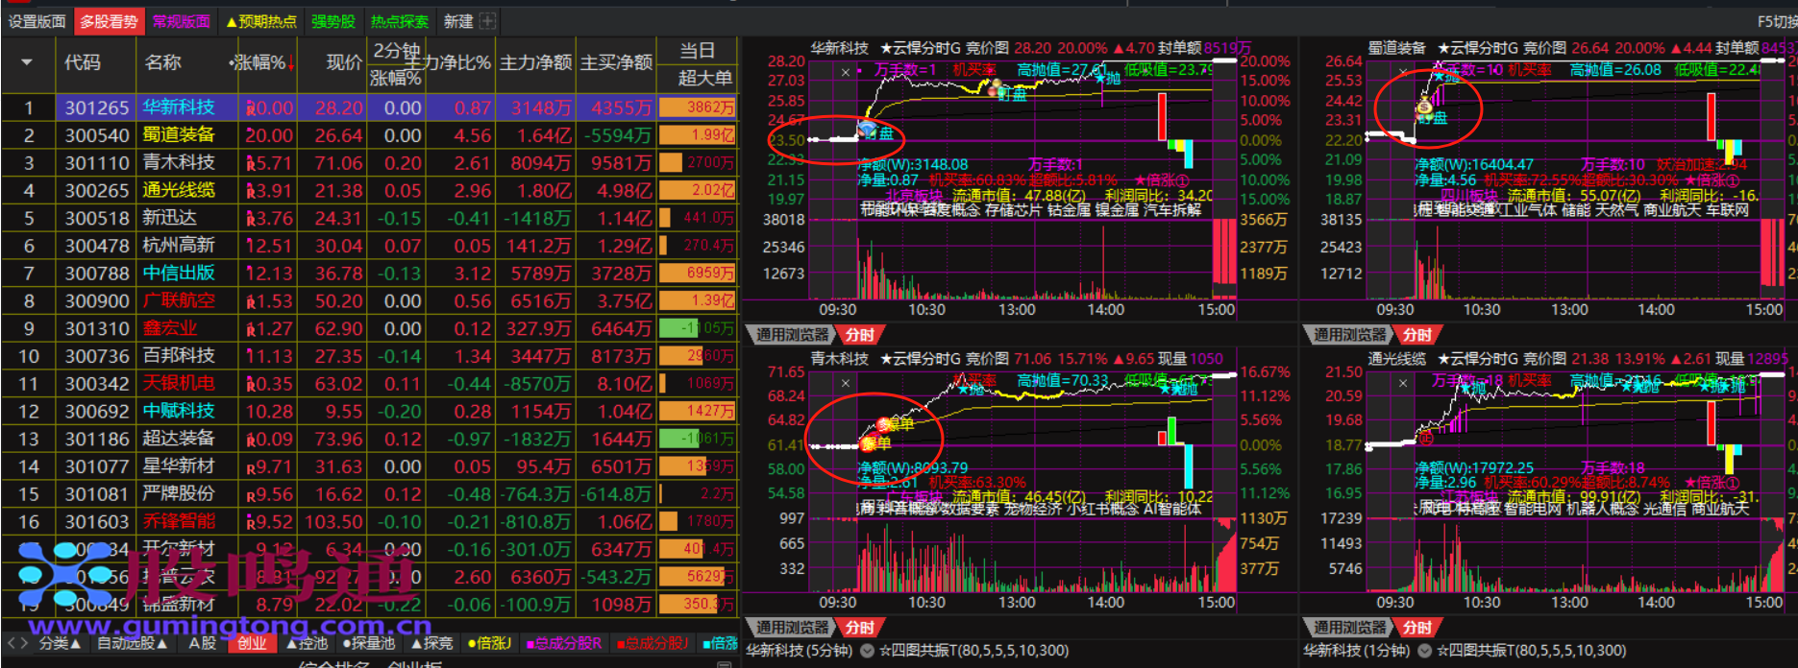
Task: Switch top-left chart to 通用浏览器 tab
Action: (x=792, y=334)
